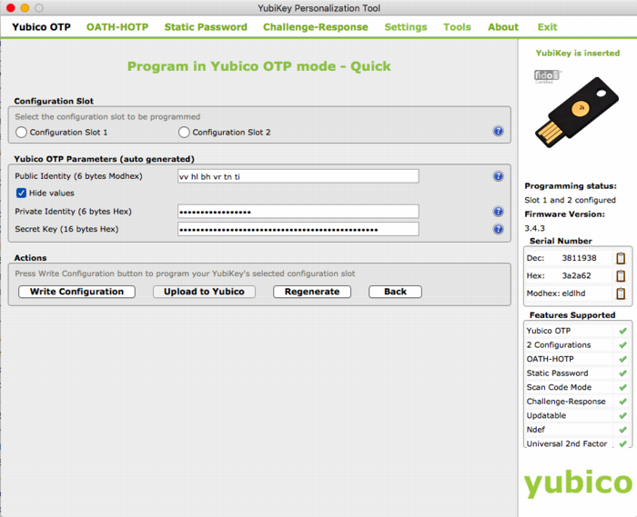Click the OATH-HOTP feature checkmark
The image size is (637, 517).
click(622, 359)
